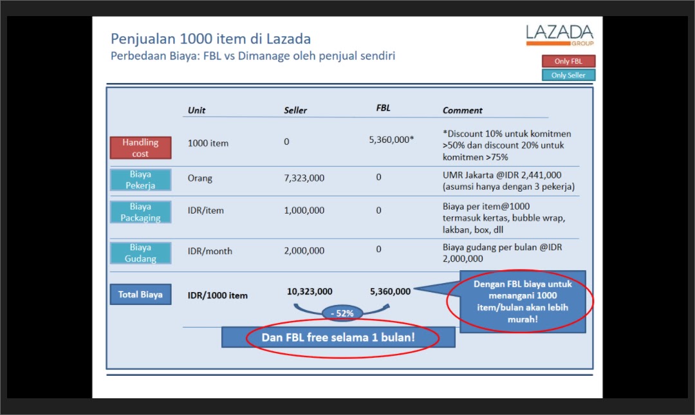Click the '2,000,000' gudang seller value
This screenshot has width=695, height=415.
[x=304, y=250]
